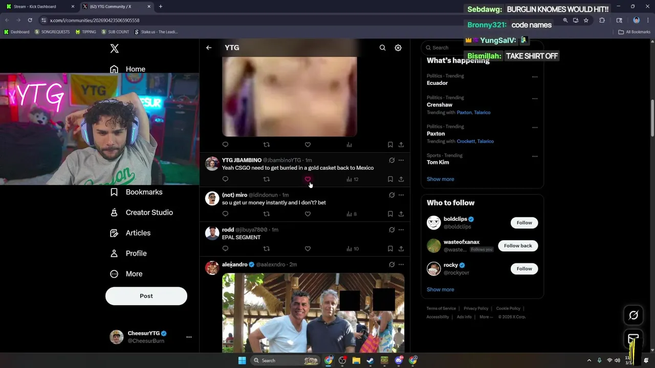Reload the page in browser toolbar
655x368 pixels.
click(x=30, y=20)
